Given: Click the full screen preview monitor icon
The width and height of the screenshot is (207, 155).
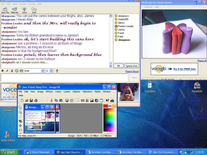Looking at the screenshot, I should tap(67, 100).
